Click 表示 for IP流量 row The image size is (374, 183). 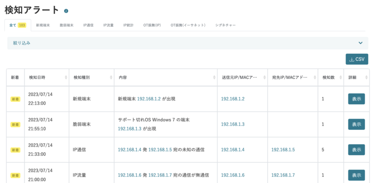point(356,175)
